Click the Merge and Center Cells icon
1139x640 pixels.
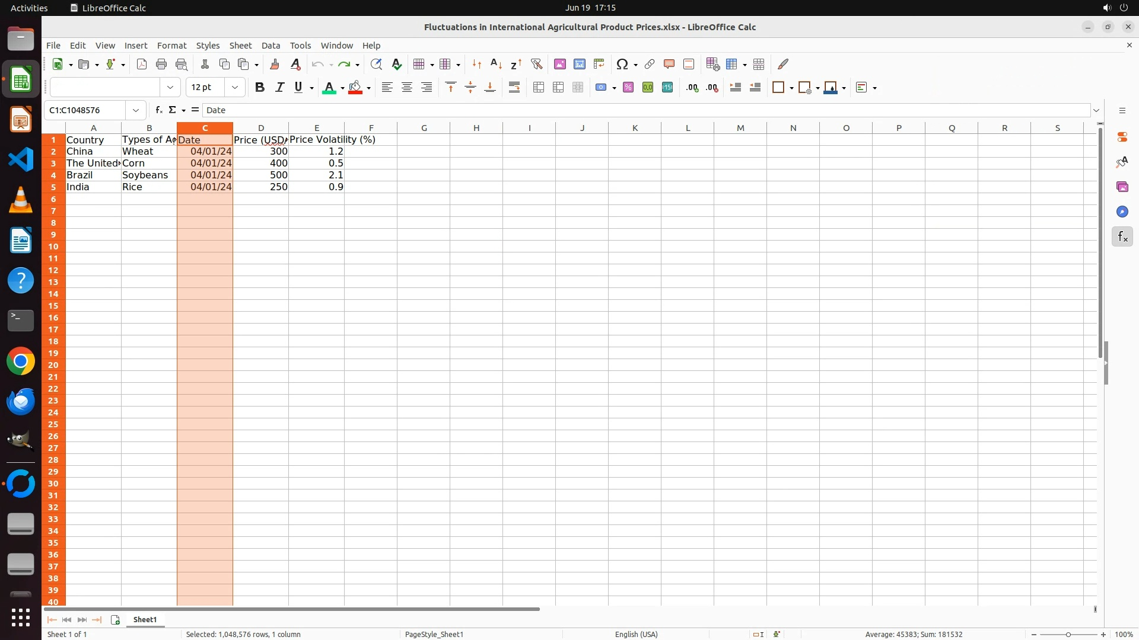[539, 87]
